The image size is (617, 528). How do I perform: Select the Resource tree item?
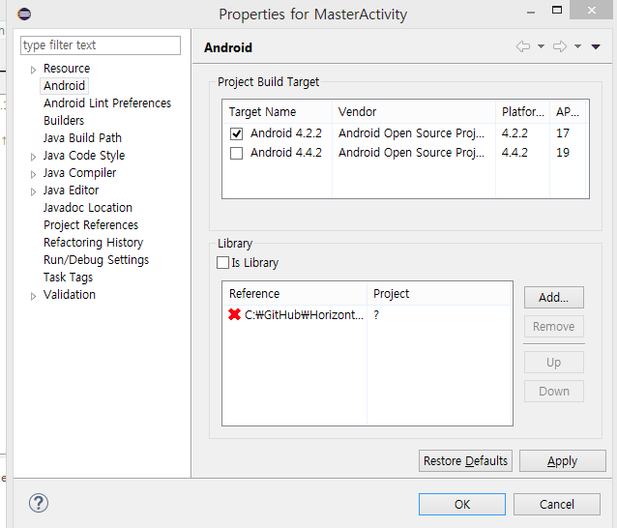point(67,69)
